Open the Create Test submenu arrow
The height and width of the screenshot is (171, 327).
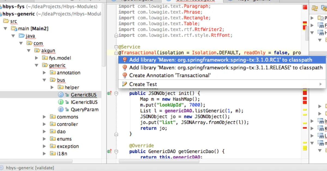point(321,84)
